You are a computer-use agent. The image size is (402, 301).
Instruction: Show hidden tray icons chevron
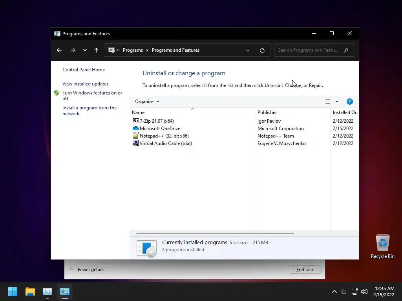coord(334,292)
